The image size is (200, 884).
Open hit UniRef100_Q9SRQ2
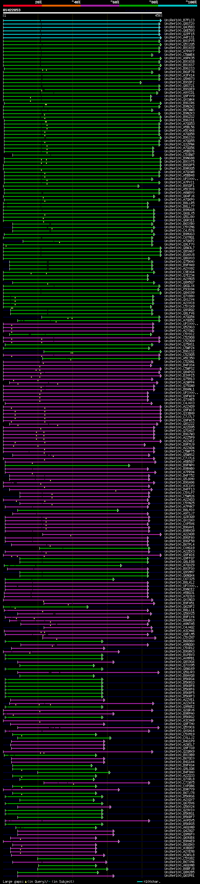pyautogui.click(x=179, y=310)
